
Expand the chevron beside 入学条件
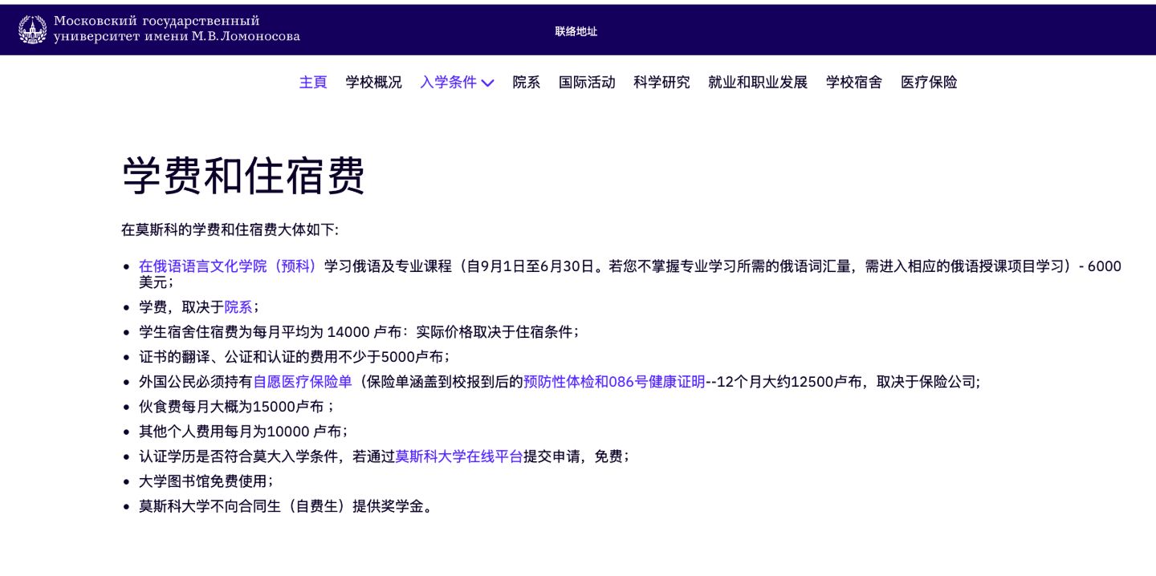tap(487, 83)
